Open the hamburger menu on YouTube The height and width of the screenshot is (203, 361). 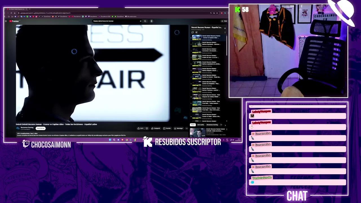[x=6, y=21]
